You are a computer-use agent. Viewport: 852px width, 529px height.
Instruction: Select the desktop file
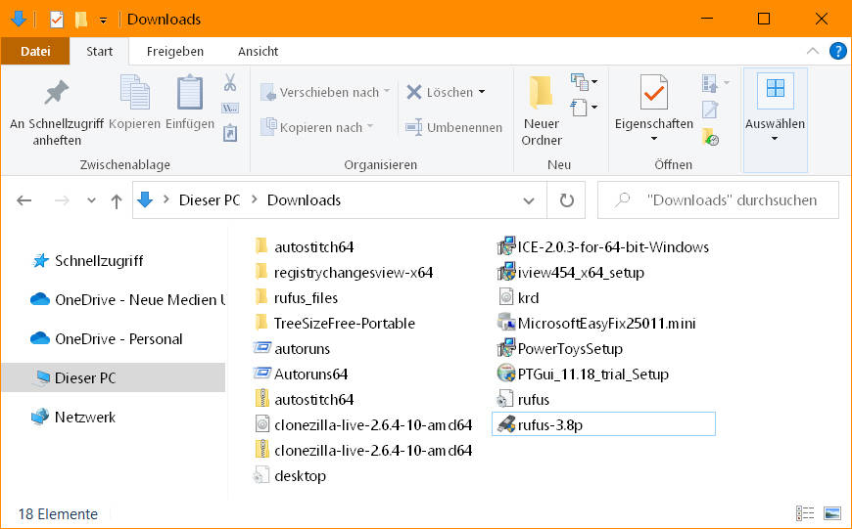point(290,475)
